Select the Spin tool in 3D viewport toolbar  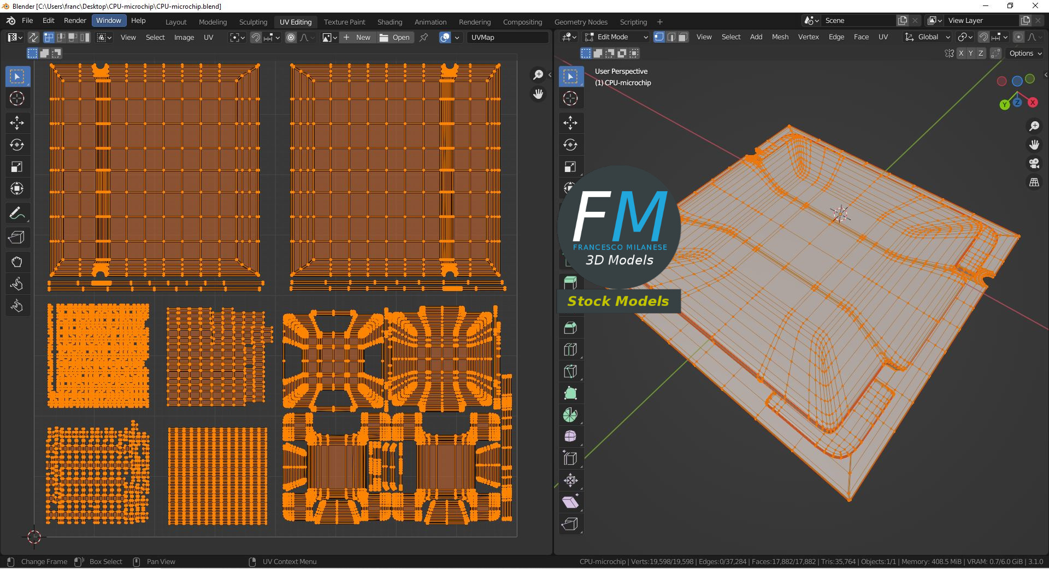point(570,415)
